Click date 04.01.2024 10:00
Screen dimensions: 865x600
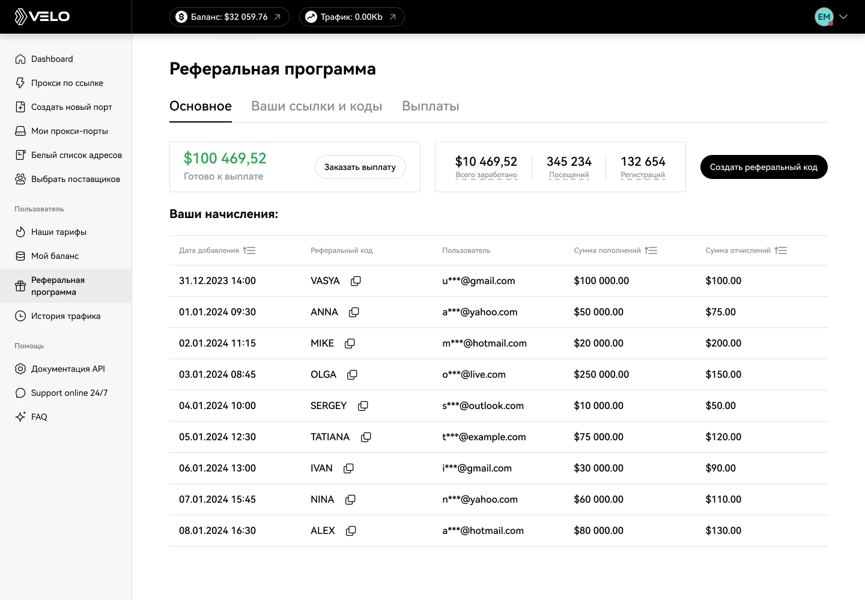pyautogui.click(x=217, y=406)
